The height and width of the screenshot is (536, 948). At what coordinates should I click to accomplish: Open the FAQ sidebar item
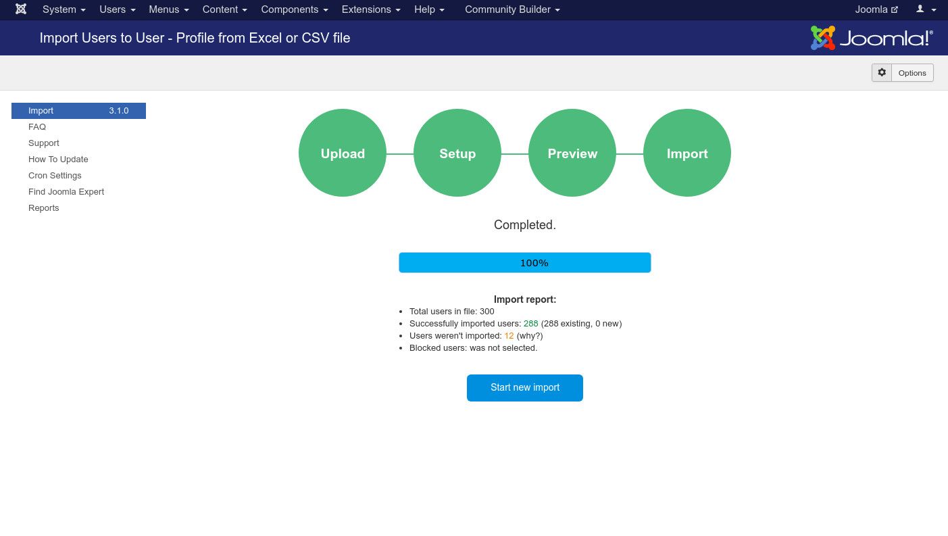(37, 127)
